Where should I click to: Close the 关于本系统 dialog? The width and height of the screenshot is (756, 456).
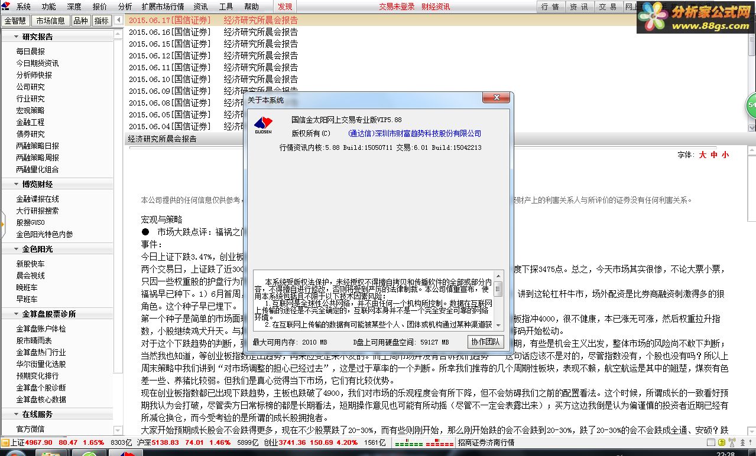(x=495, y=99)
